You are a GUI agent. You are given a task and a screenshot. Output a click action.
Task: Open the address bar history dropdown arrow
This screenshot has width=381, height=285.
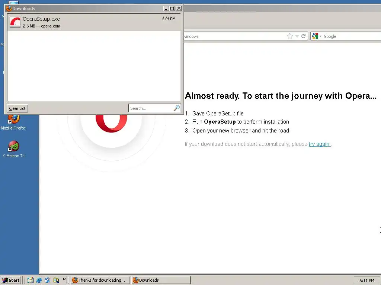coord(297,36)
